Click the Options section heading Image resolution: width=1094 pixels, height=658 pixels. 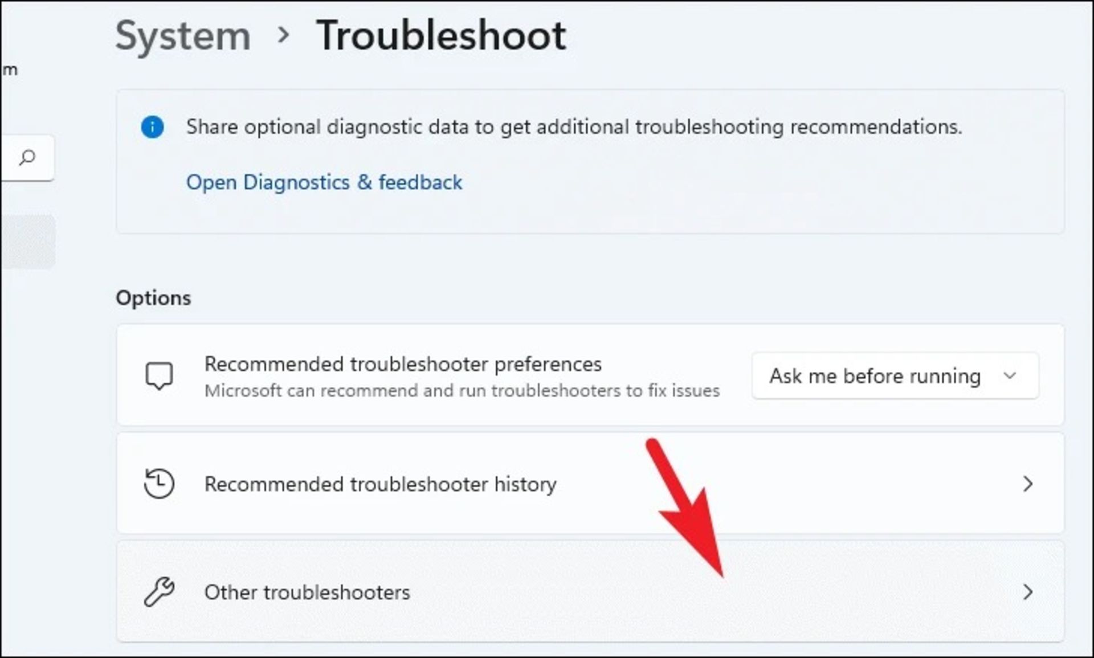click(153, 298)
